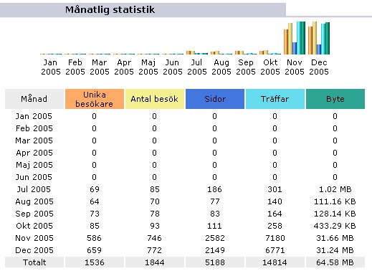Click unique visitors value 659 for Dec

point(95,250)
